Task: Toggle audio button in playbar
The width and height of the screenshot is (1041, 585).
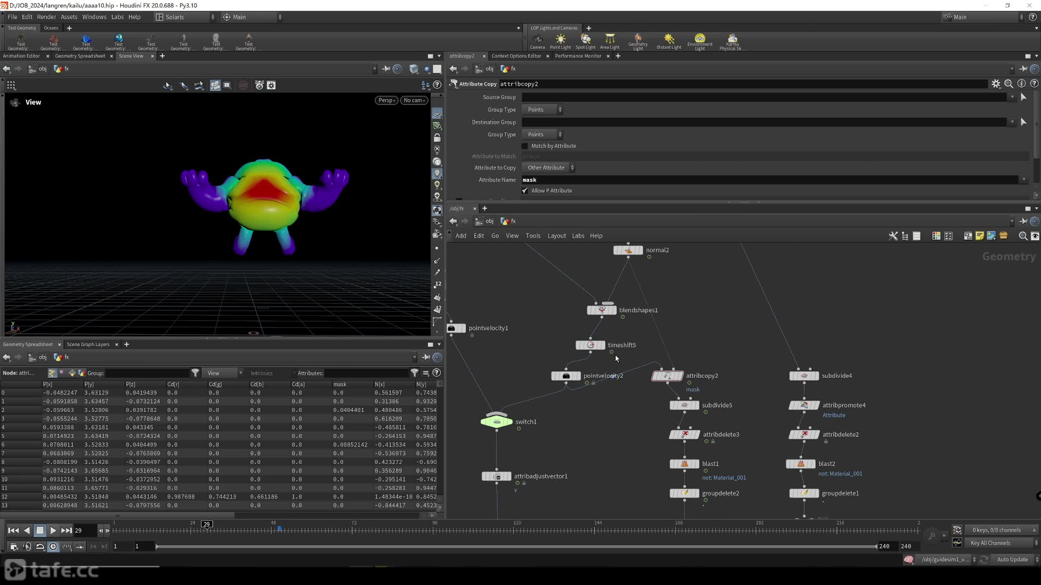Action: click(27, 546)
